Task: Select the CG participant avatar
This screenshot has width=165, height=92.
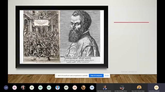Action: tap(75, 88)
